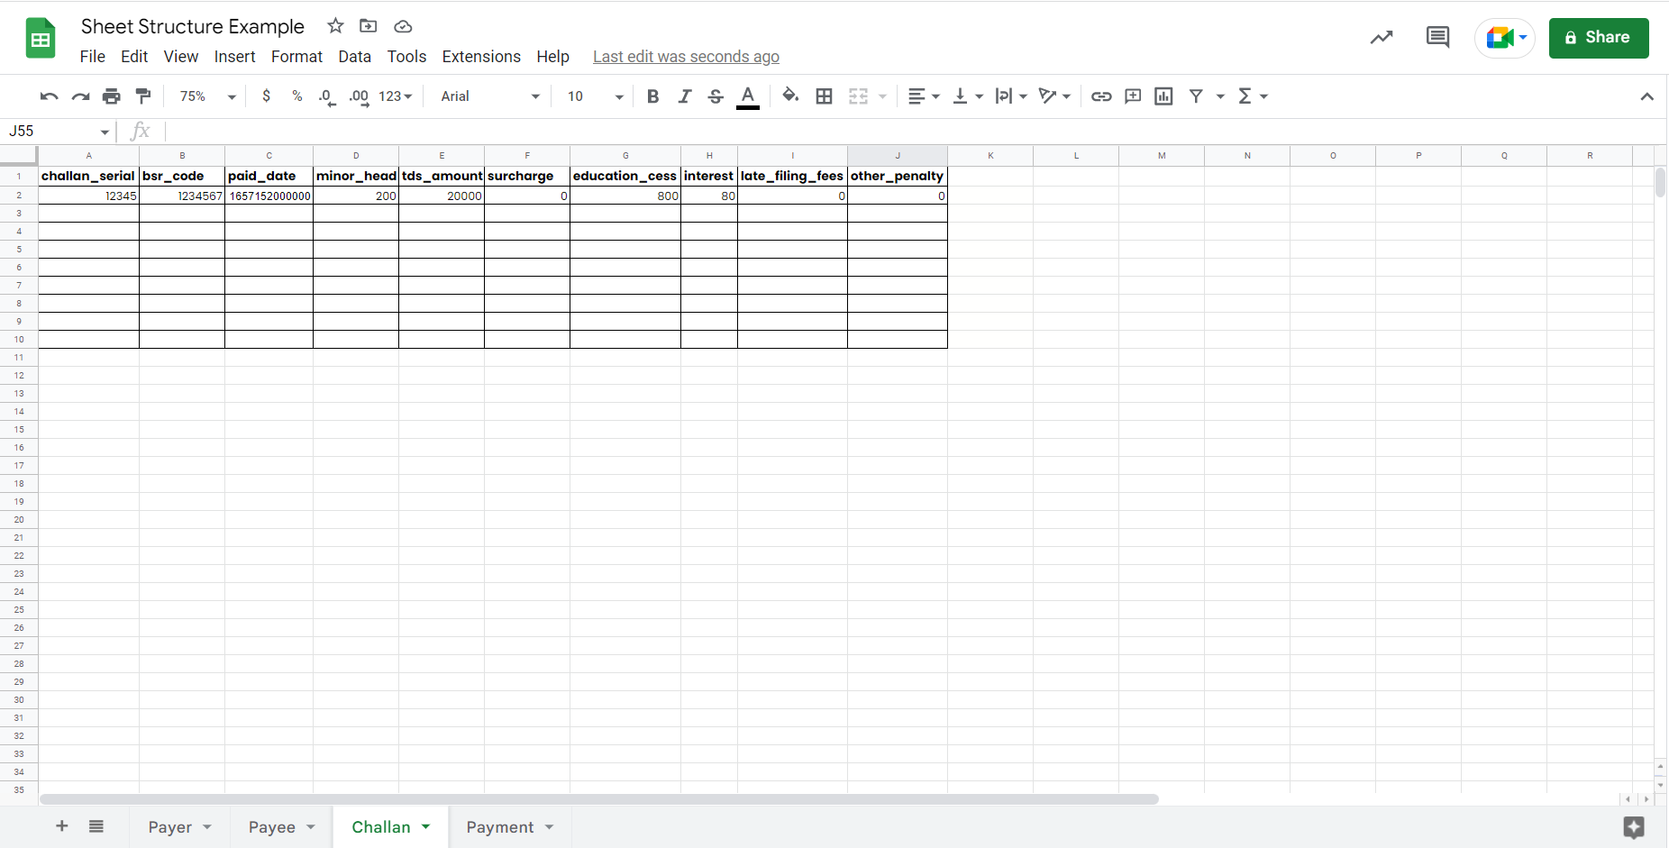The height and width of the screenshot is (848, 1669).
Task: Open activity dashboard trend icon
Action: point(1382,38)
